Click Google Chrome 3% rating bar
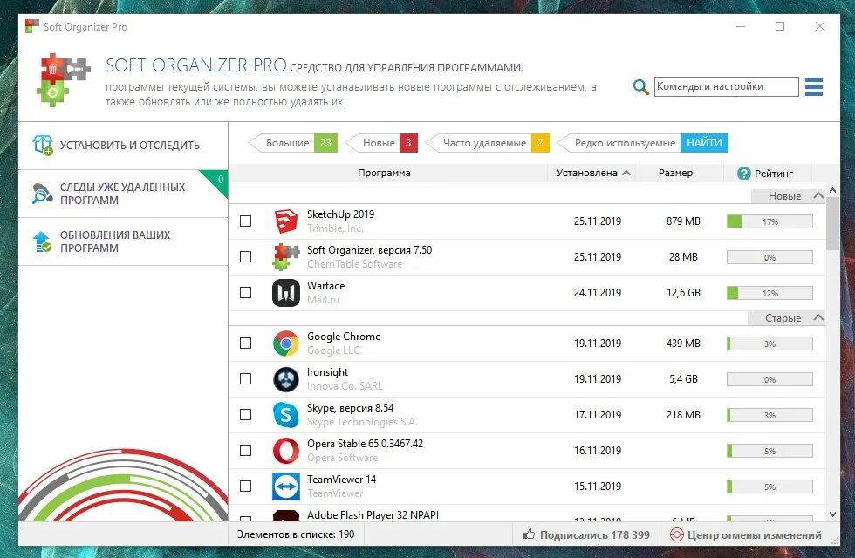Image resolution: width=855 pixels, height=558 pixels. click(x=769, y=344)
